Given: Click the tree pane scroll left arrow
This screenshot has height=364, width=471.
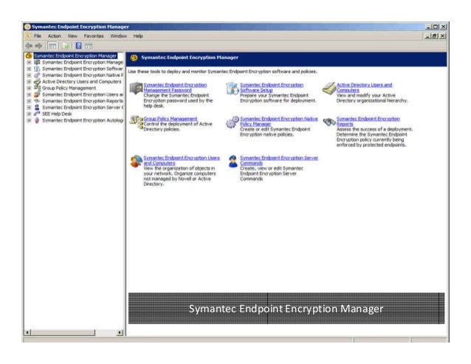Looking at the screenshot, I should pyautogui.click(x=27, y=332).
